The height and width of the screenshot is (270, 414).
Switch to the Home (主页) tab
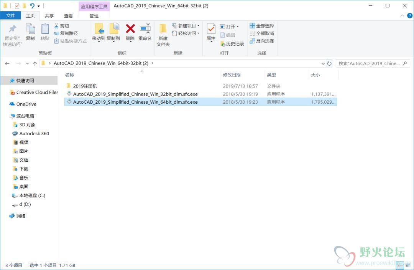(x=30, y=16)
